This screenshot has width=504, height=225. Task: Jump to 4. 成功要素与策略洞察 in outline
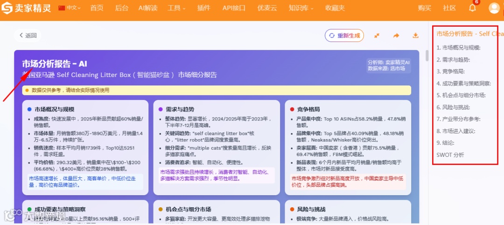click(464, 83)
